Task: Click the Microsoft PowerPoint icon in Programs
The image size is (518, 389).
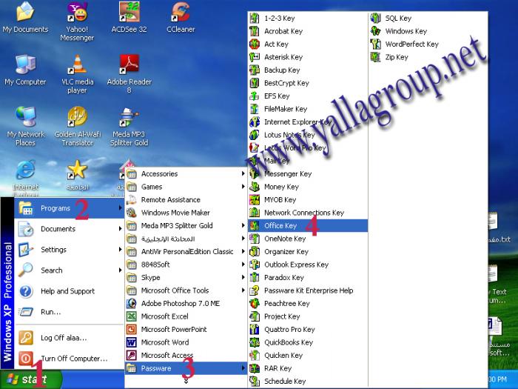Action: (132, 330)
